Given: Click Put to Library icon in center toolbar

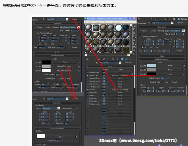Looking at the screenshot, I should [113, 59].
